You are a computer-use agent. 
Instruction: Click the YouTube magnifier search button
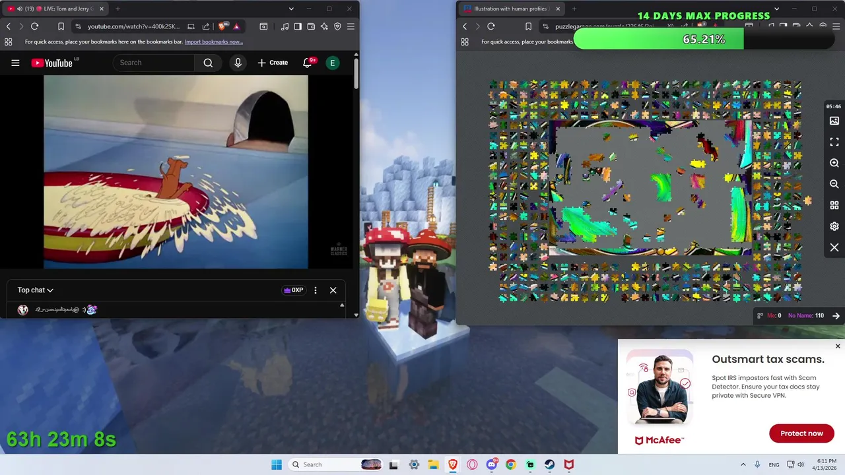pos(208,63)
